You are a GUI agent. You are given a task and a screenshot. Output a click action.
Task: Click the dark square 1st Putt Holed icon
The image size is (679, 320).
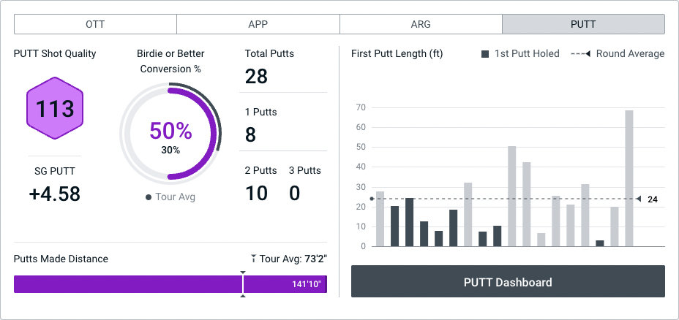[486, 54]
